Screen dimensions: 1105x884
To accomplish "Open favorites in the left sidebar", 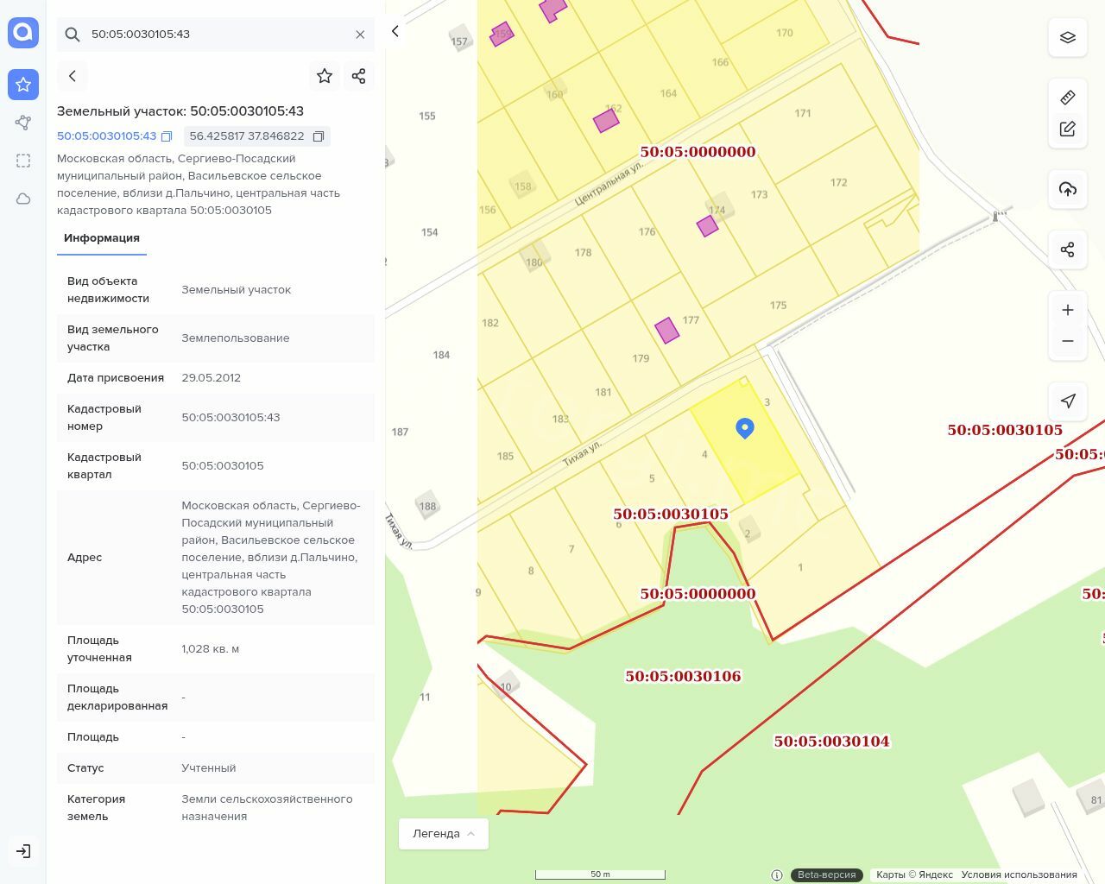I will [23, 85].
